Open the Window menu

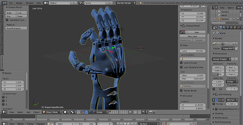(30, 3)
